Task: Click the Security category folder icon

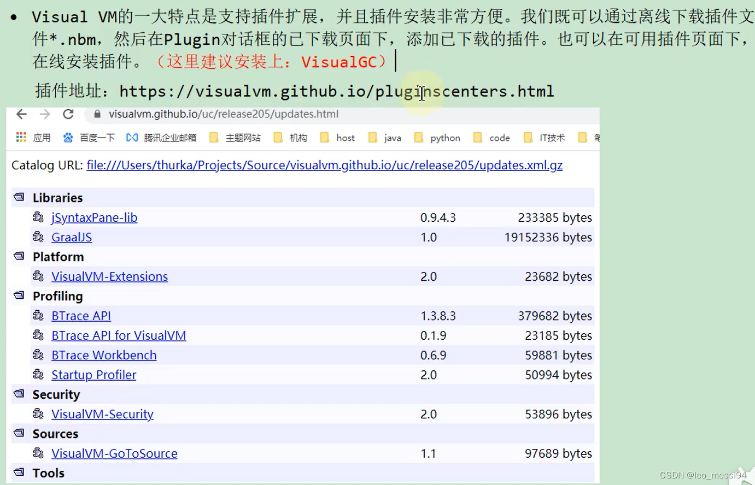Action: (19, 394)
